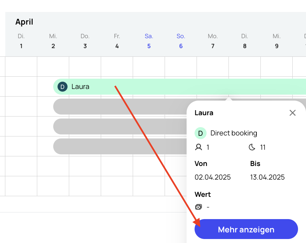Click Wednesday April 9 date header
Viewport: 306px width, 243px height.
276,41
